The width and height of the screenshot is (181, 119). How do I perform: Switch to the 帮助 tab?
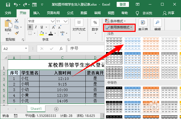pyautogui.click(x=125, y=13)
